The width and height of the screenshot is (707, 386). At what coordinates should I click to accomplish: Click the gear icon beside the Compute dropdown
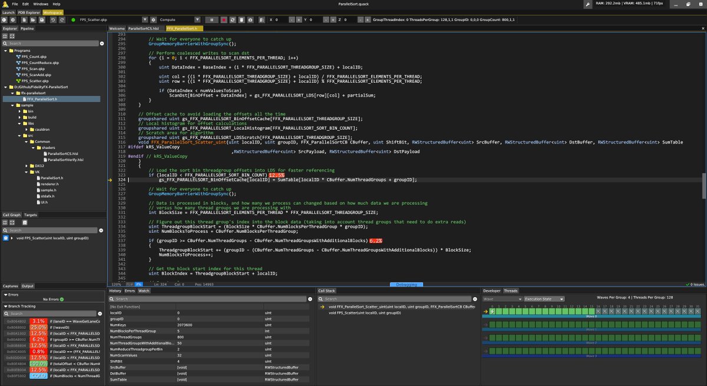point(153,19)
